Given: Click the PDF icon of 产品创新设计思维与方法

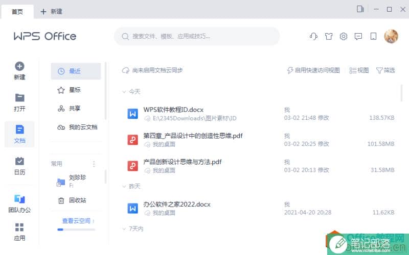Looking at the screenshot, I should pyautogui.click(x=133, y=166).
